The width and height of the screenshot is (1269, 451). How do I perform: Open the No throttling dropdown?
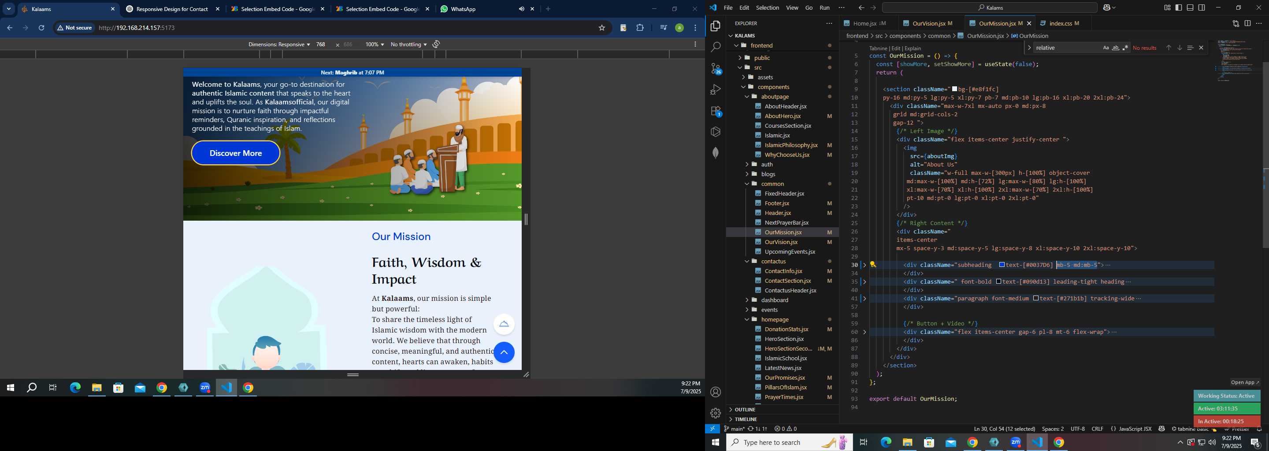coord(408,44)
